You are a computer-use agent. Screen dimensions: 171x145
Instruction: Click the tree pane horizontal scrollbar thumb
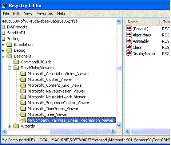[x=79, y=131]
